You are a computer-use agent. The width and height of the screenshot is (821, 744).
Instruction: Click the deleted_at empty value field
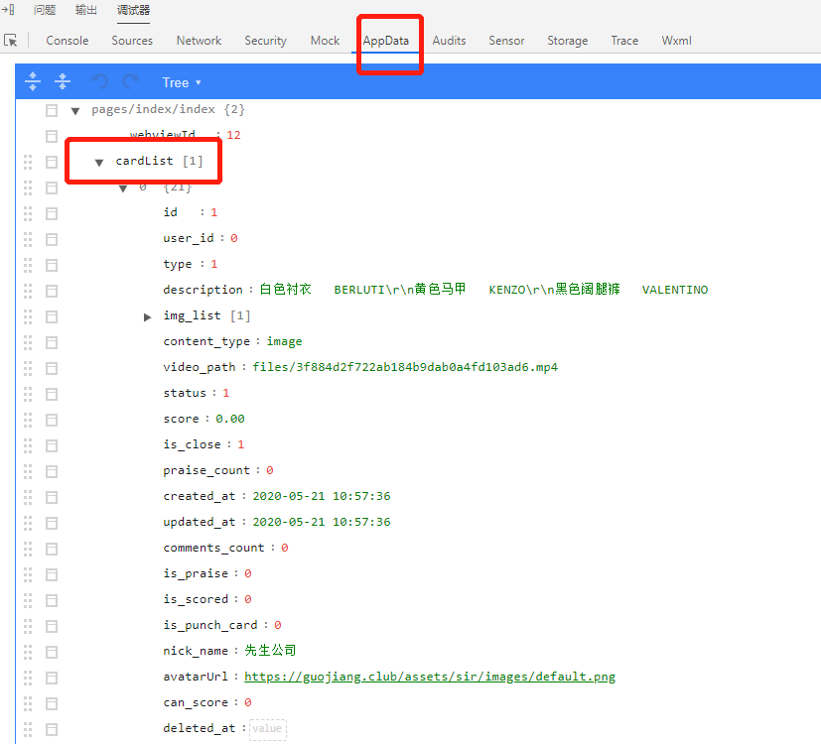tap(268, 728)
